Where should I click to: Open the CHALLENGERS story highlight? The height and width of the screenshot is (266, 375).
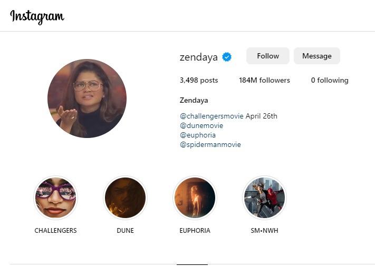56,198
